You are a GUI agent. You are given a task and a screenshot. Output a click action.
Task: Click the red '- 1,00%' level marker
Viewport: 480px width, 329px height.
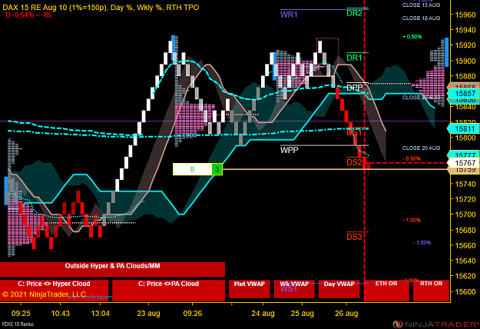click(412, 221)
